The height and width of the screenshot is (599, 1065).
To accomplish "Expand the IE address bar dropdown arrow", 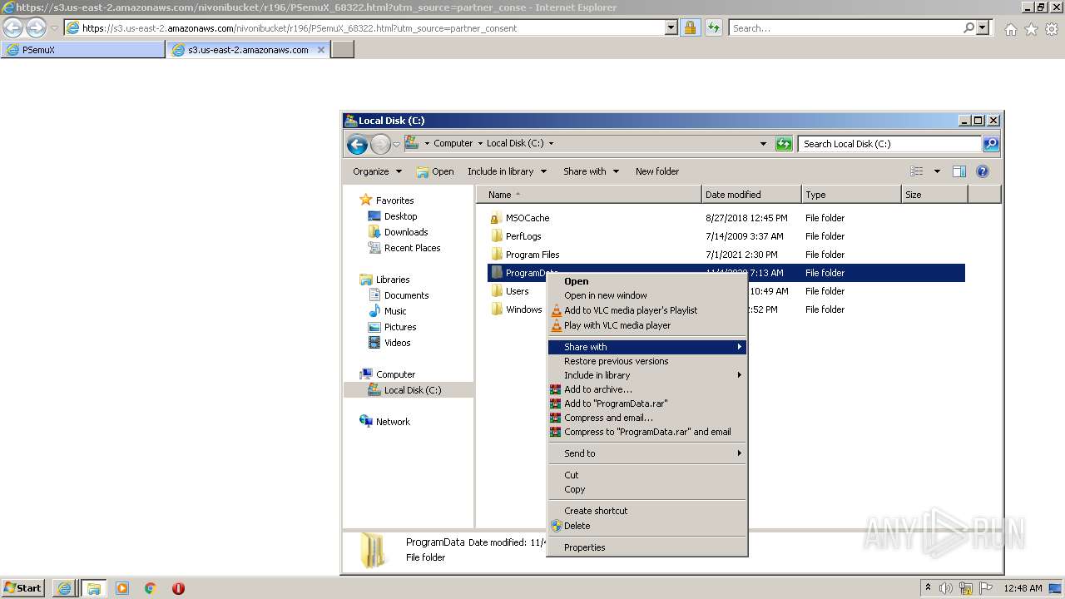I will pyautogui.click(x=671, y=27).
